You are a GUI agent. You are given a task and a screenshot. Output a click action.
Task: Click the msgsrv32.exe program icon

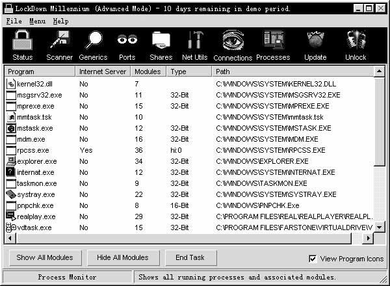pos(10,96)
